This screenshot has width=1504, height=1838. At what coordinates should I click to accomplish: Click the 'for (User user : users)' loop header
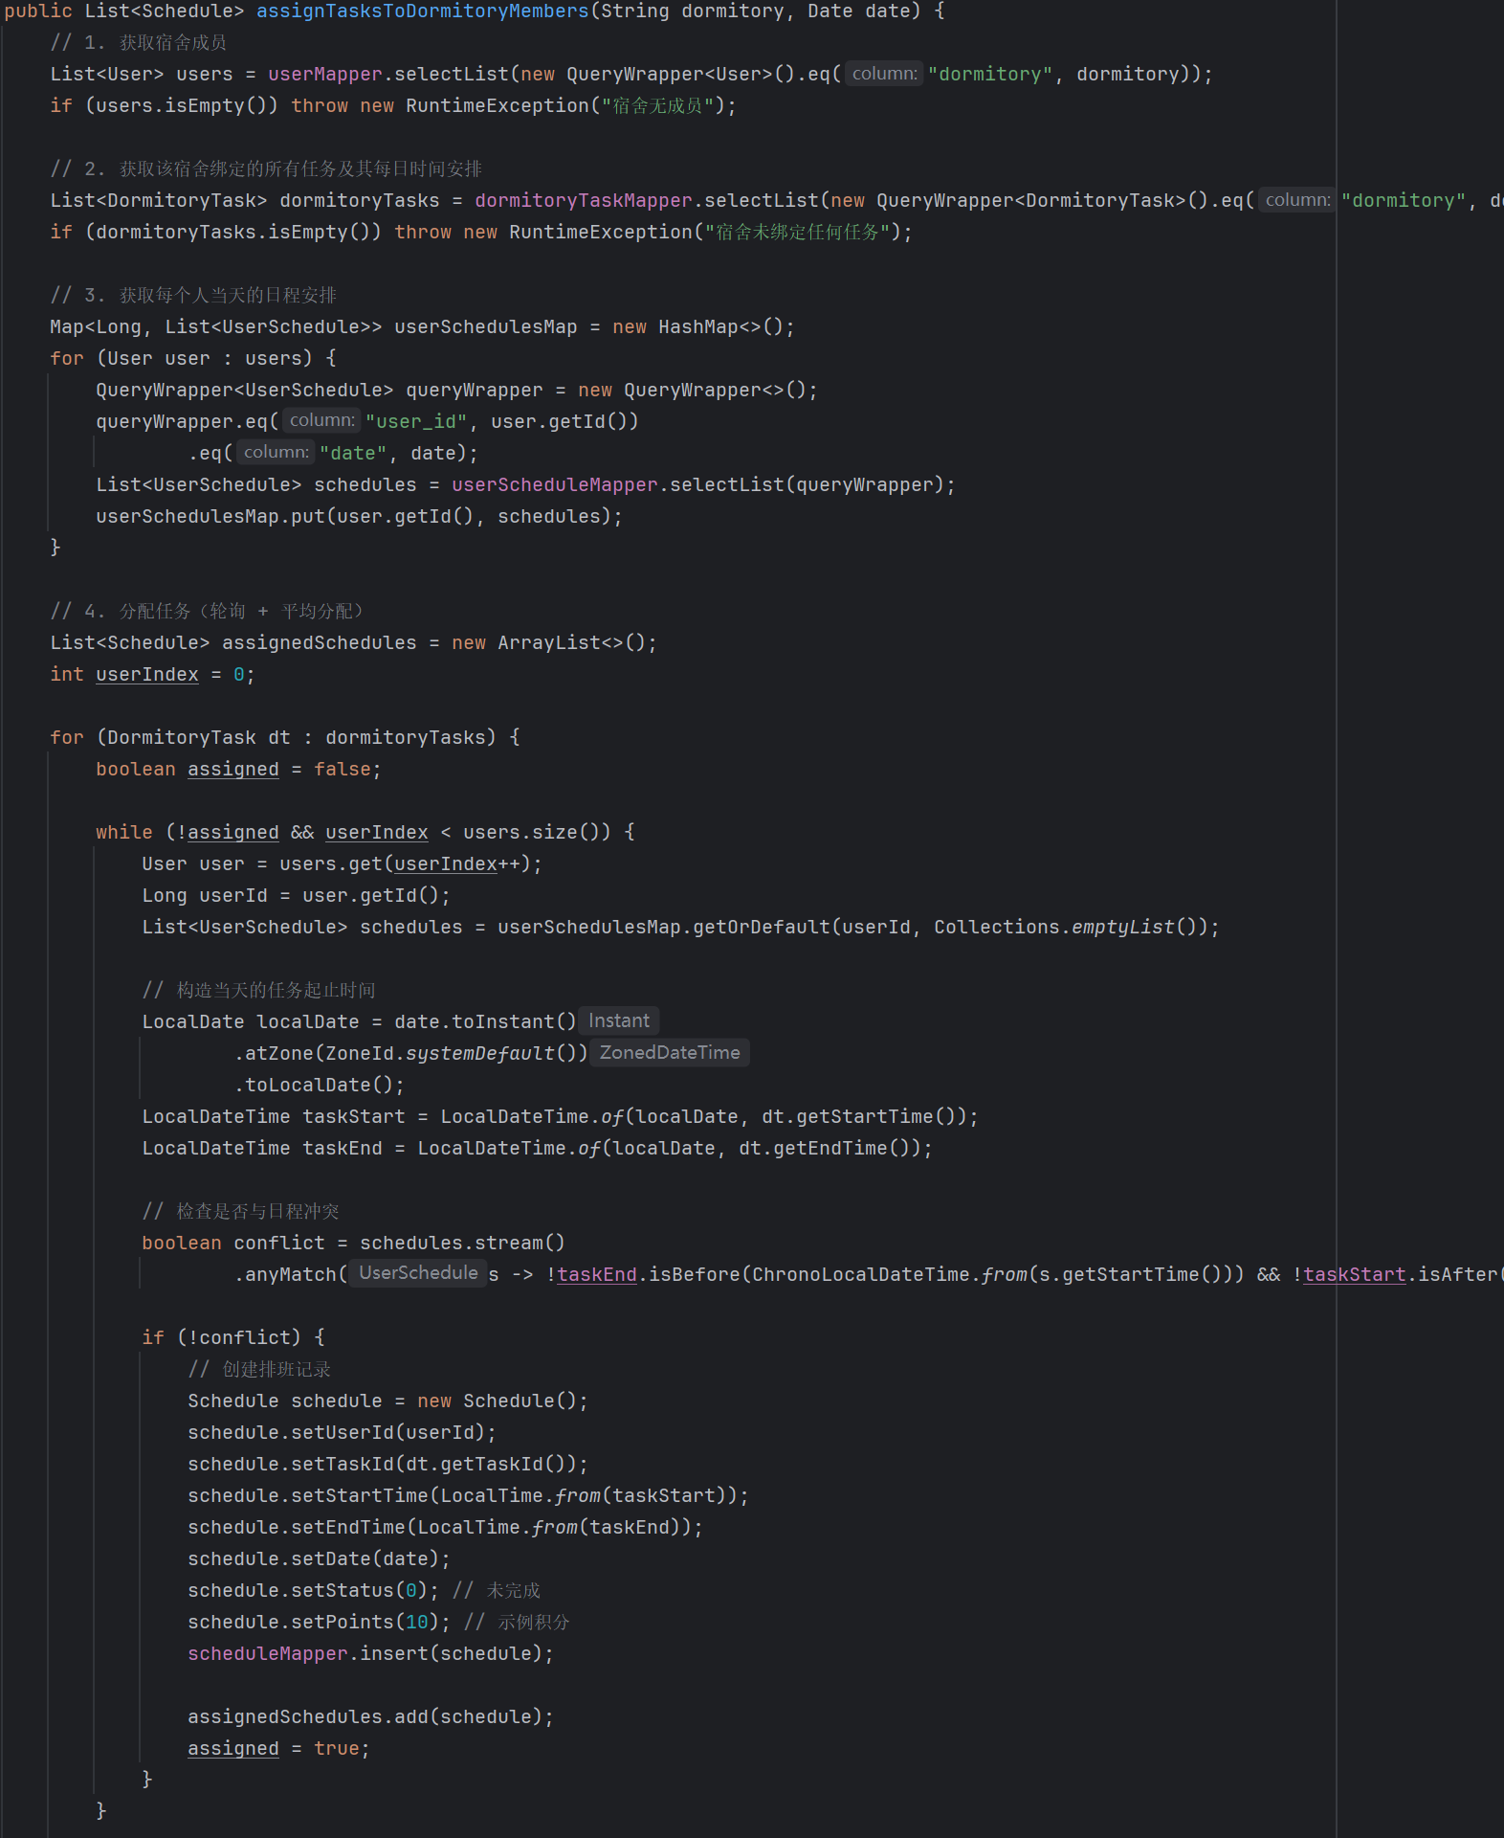click(193, 359)
